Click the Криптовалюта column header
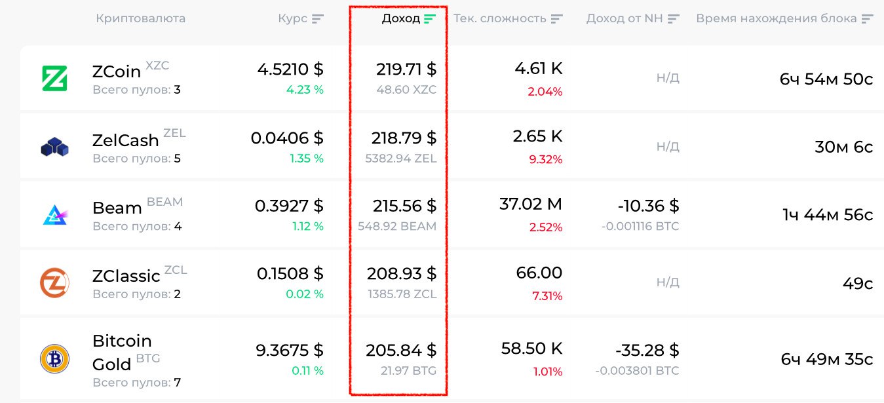884x403 pixels. [x=140, y=18]
